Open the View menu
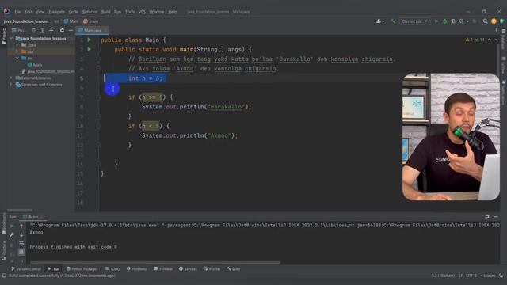This screenshot has width=507, height=285. 40,12
